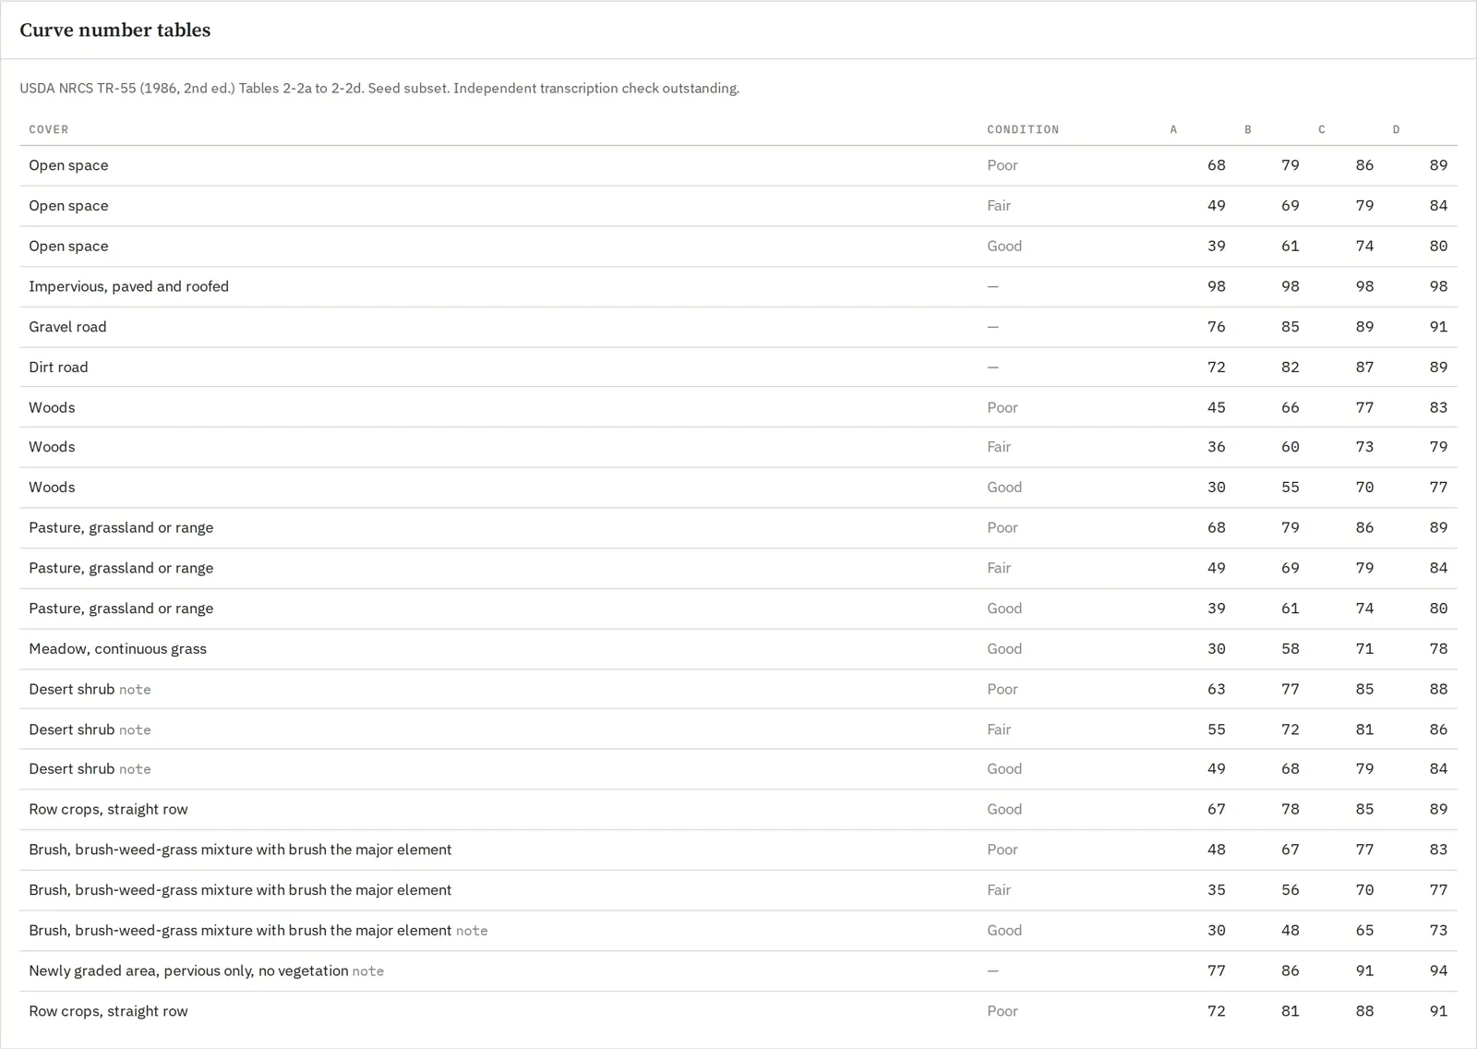Click the D soil group column header
The width and height of the screenshot is (1477, 1049).
[1396, 129]
